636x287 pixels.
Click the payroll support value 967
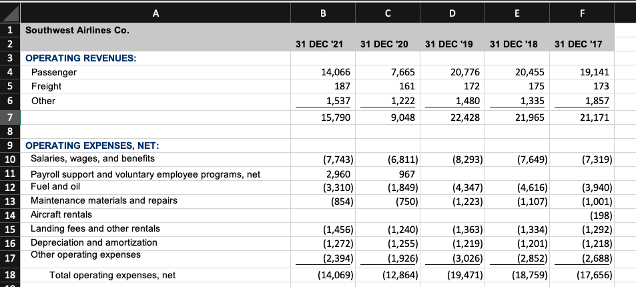point(407,174)
